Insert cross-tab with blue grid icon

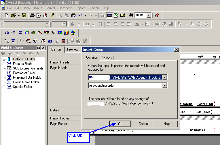pyautogui.click(x=26, y=33)
